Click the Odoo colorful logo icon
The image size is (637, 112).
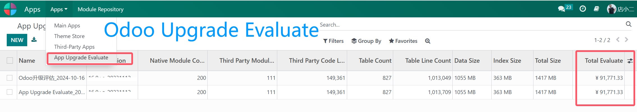click(10, 9)
